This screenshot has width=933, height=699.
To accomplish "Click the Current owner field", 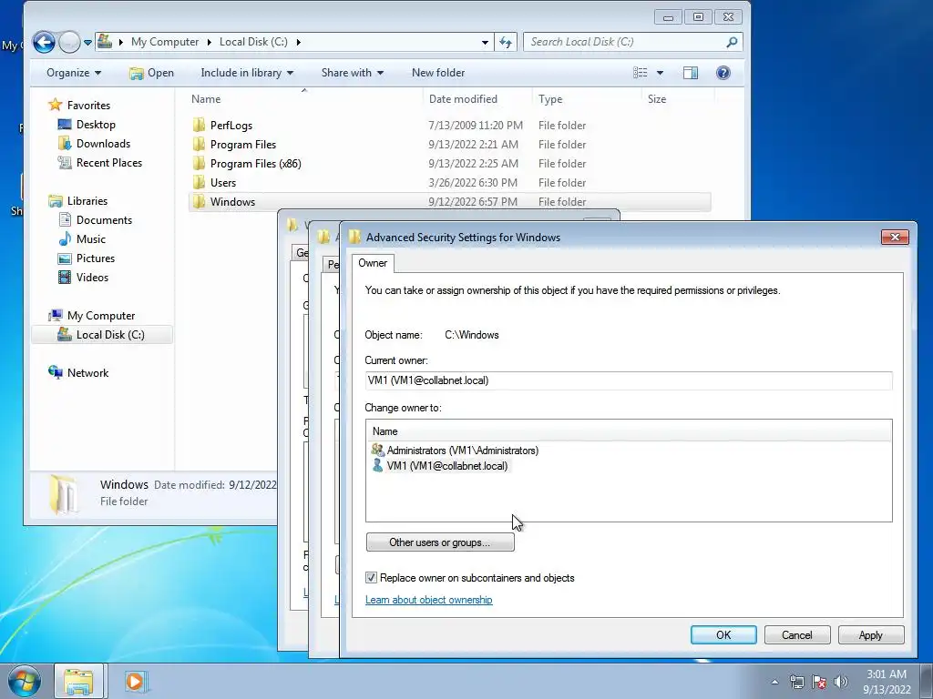I will 629,380.
